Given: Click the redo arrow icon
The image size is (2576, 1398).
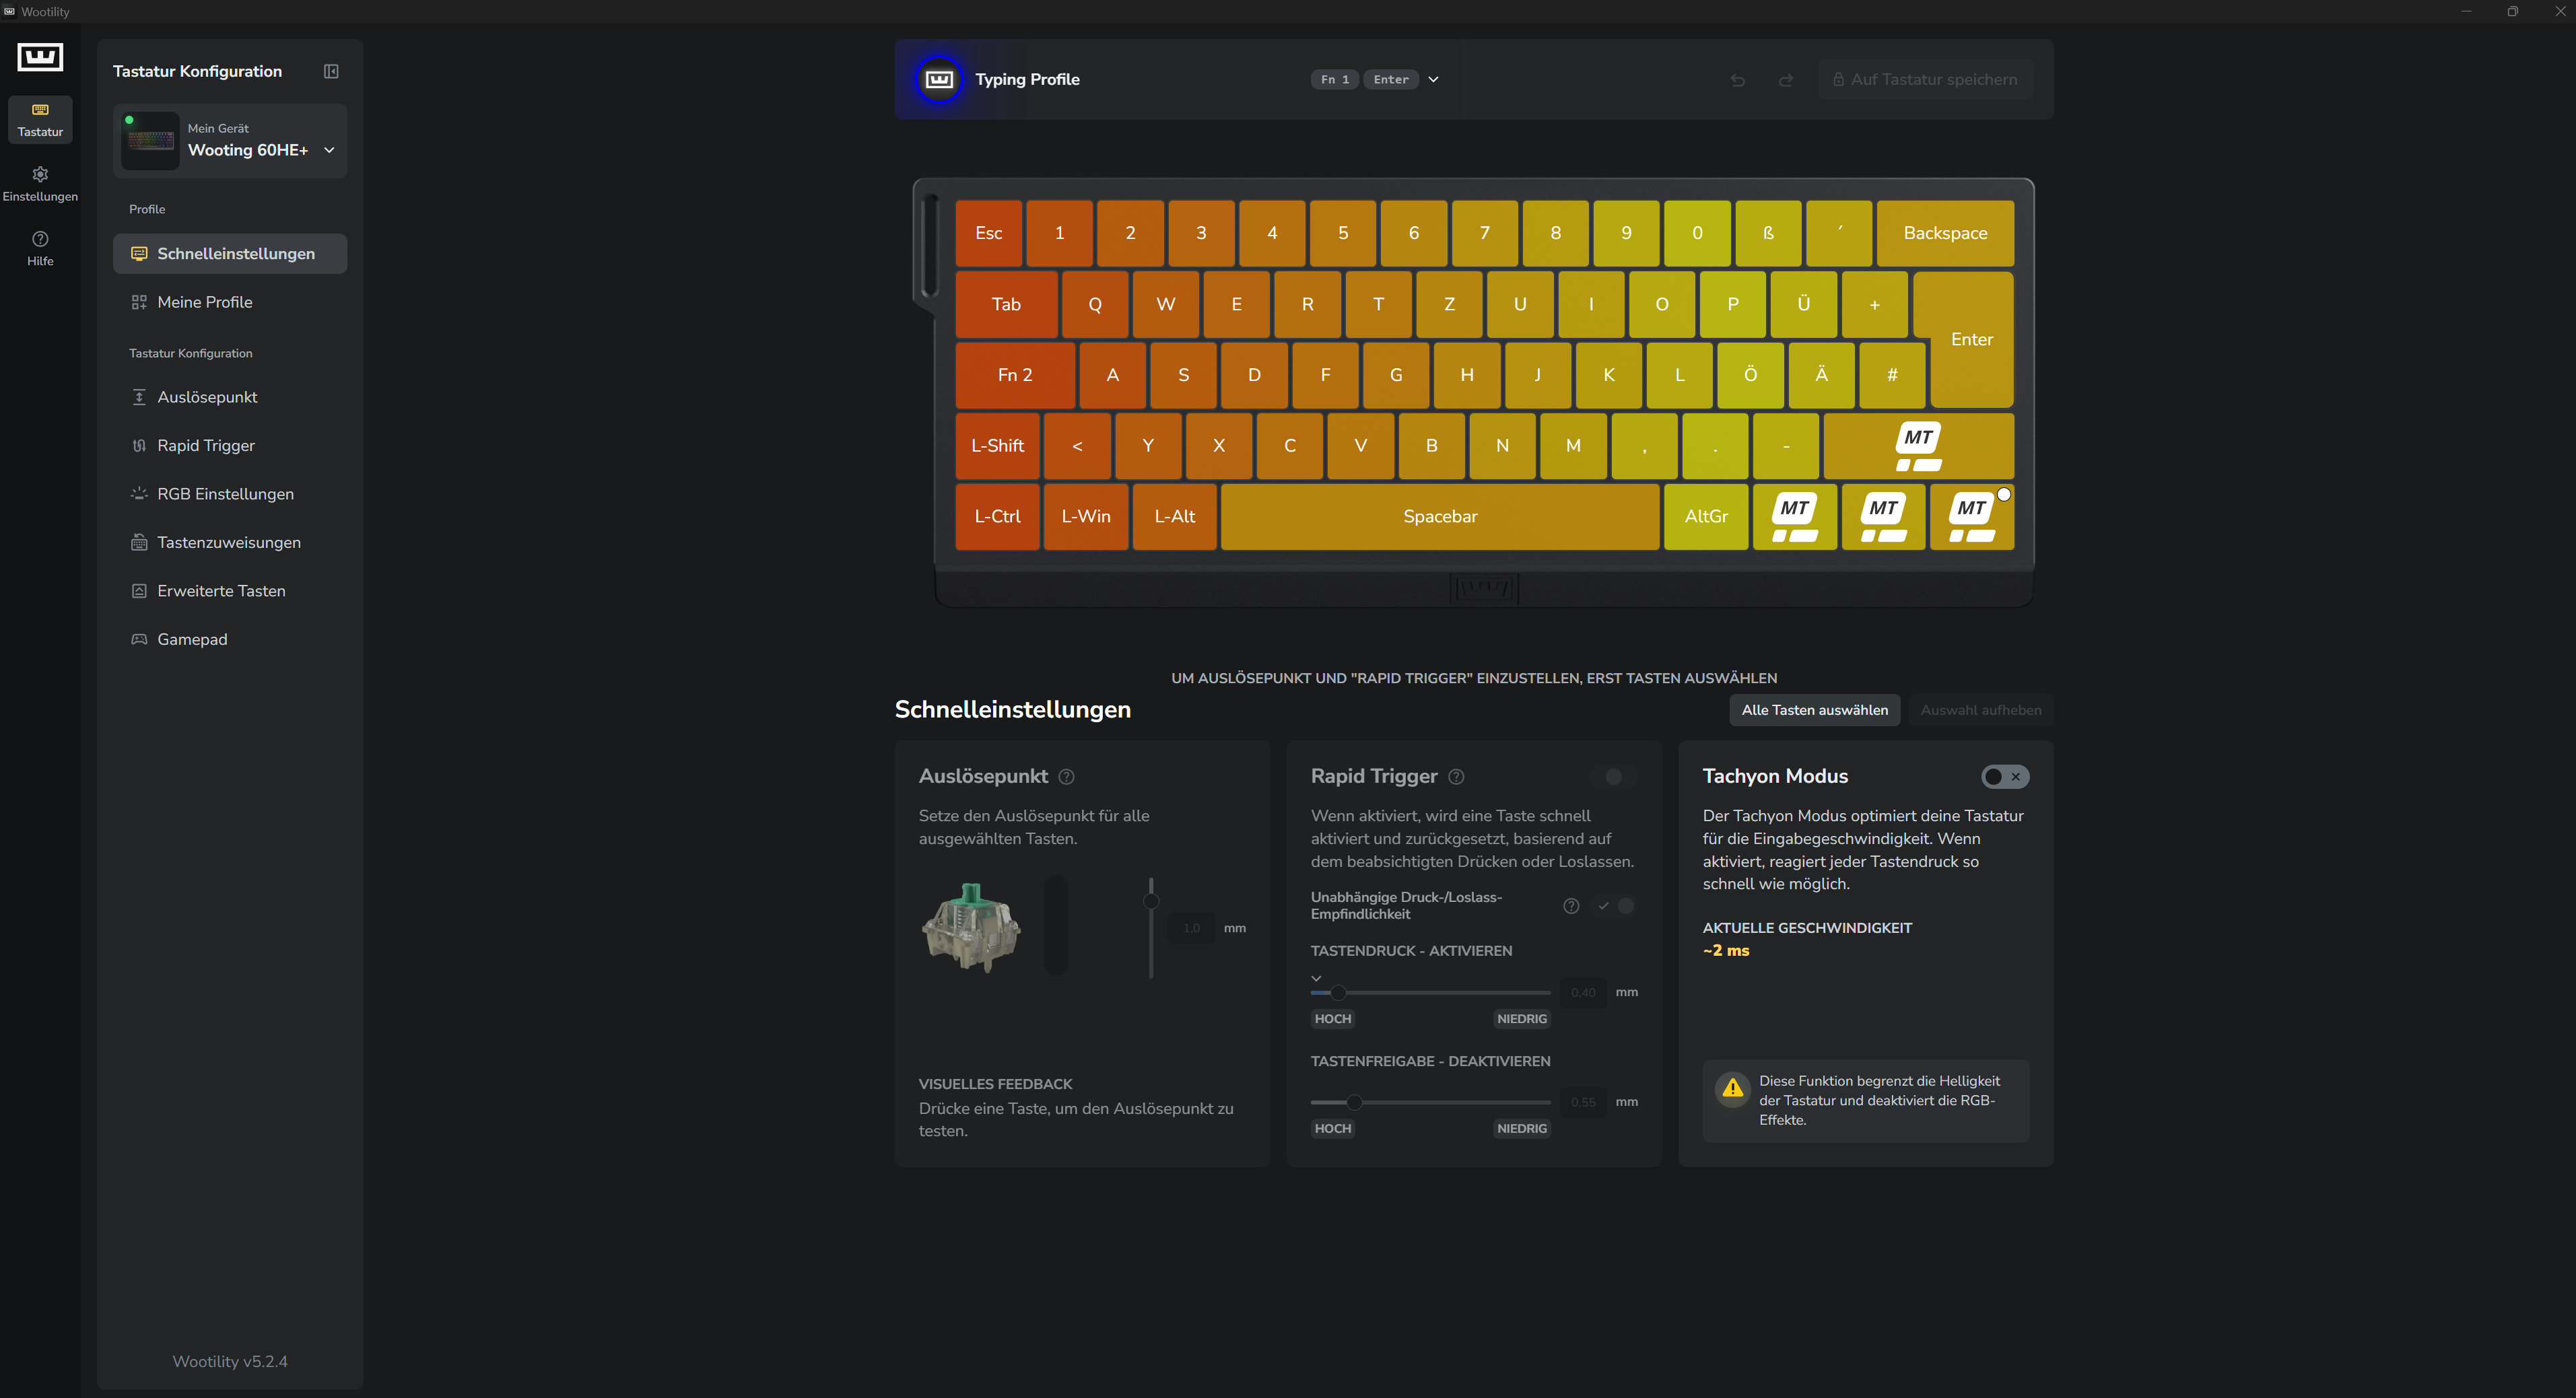Looking at the screenshot, I should point(1786,80).
